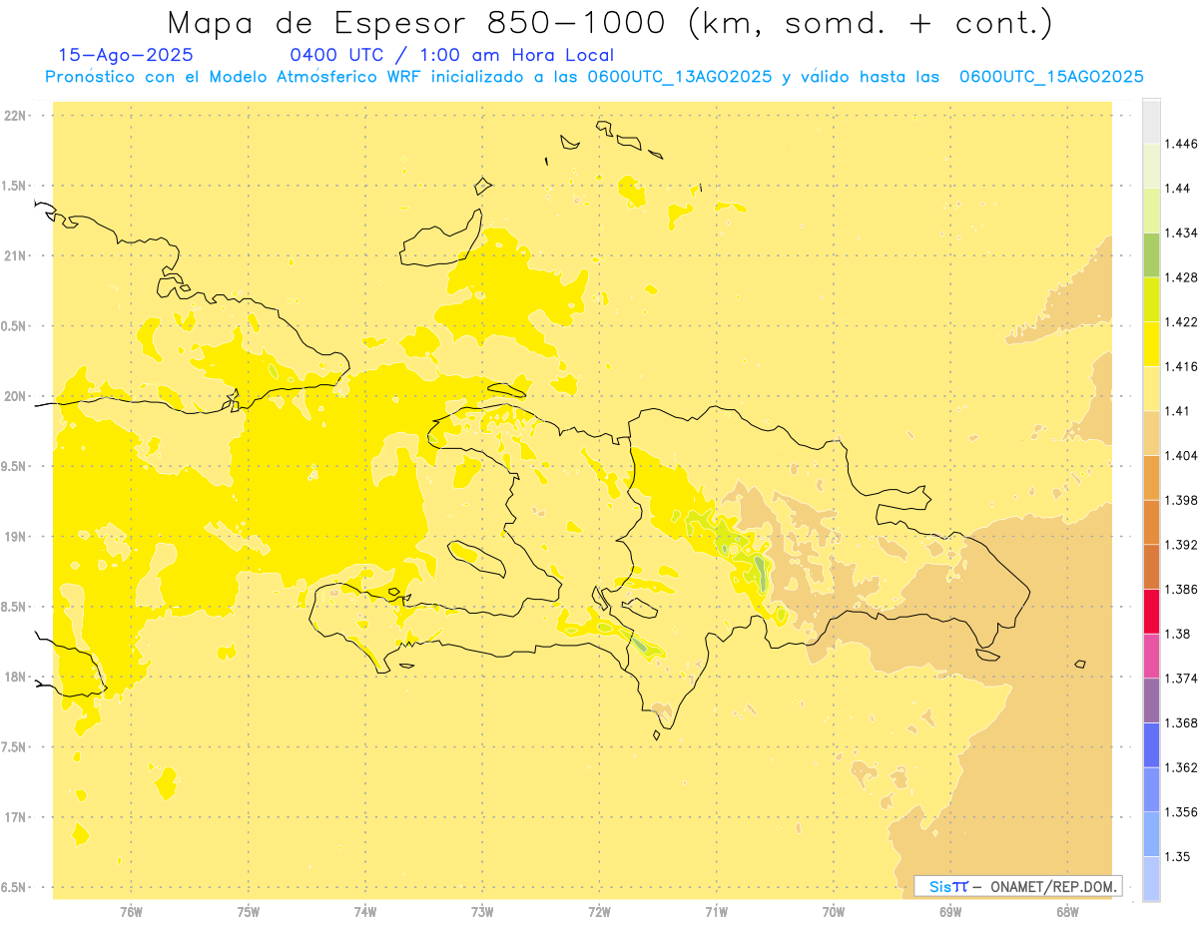Click the legend value '1.434'

(1179, 232)
